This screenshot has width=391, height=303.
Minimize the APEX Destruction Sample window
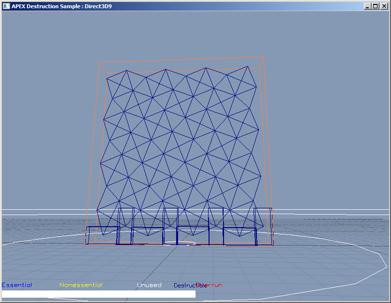pos(367,6)
